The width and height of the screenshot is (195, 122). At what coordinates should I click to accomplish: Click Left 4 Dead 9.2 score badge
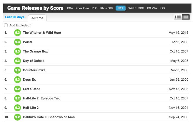click(x=17, y=89)
